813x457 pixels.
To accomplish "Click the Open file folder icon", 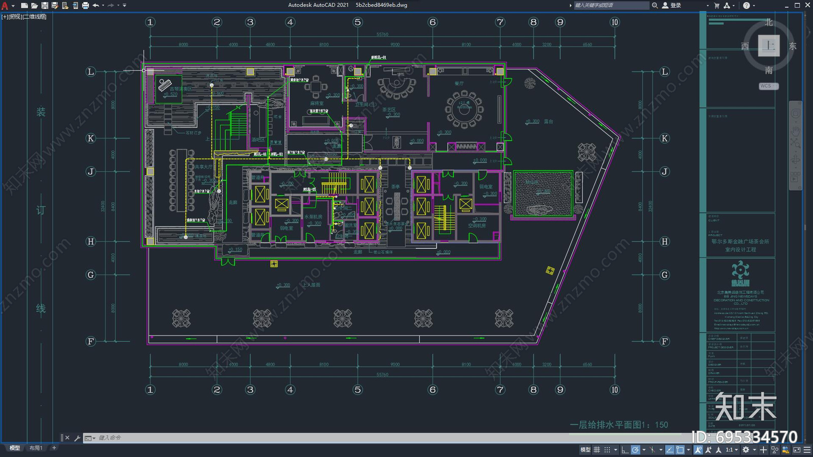I will (34, 6).
